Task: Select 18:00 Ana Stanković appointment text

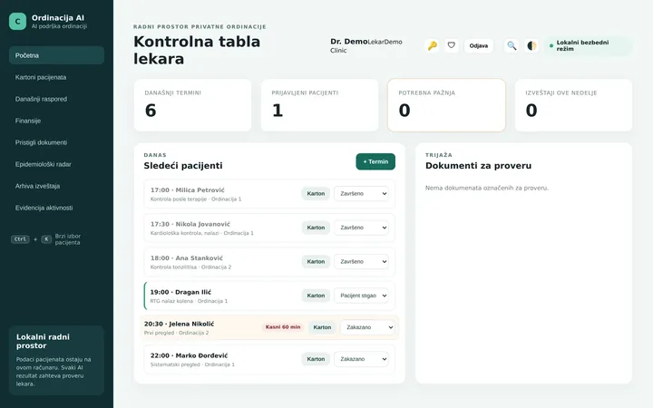Action: [187, 258]
